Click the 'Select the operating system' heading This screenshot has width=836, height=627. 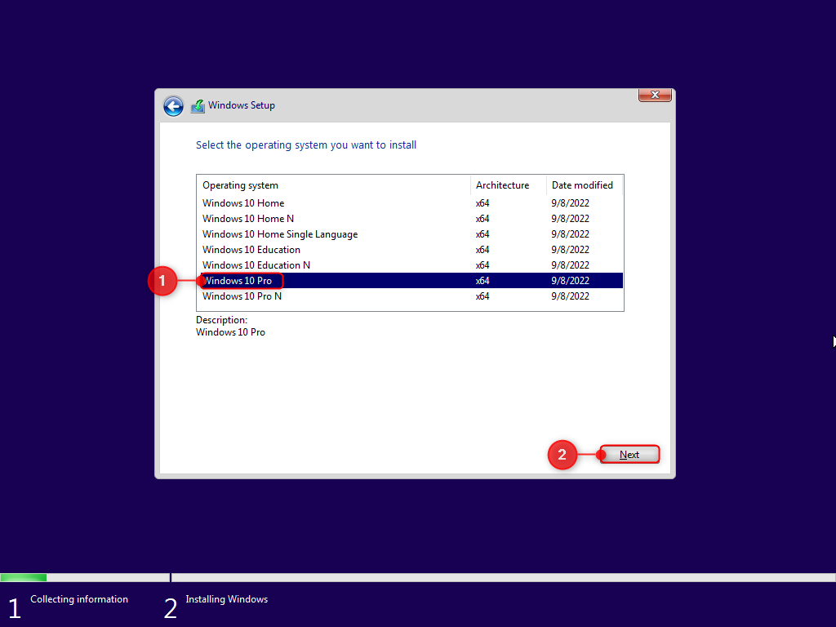306,145
